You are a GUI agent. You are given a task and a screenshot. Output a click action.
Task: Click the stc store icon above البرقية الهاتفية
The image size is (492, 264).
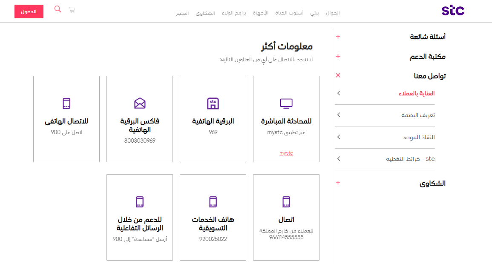(x=213, y=103)
